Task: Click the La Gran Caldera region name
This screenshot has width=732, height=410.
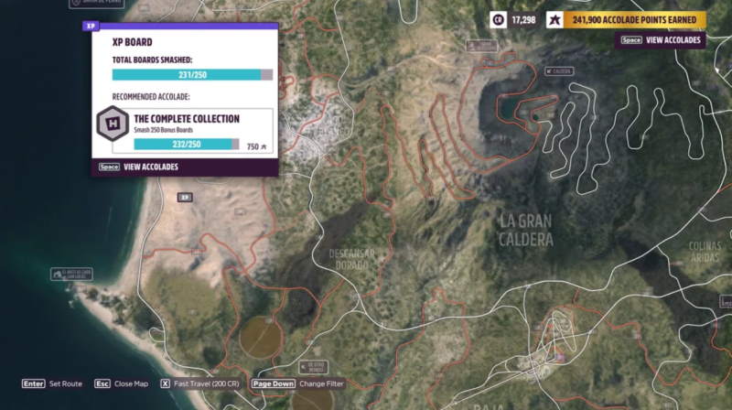Action: [x=525, y=231]
